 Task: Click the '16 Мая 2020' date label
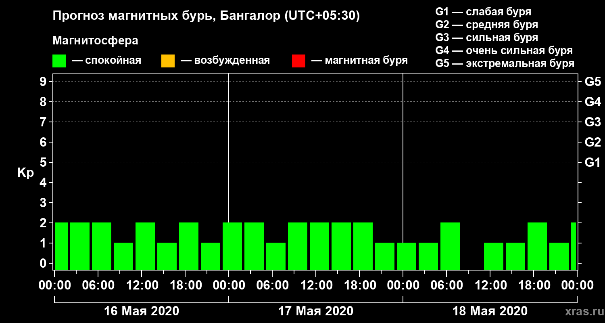[142, 311]
